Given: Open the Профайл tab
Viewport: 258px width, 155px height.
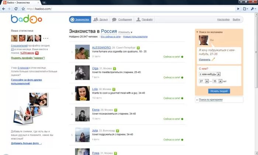Looking at the screenshot, I should coord(144,20).
